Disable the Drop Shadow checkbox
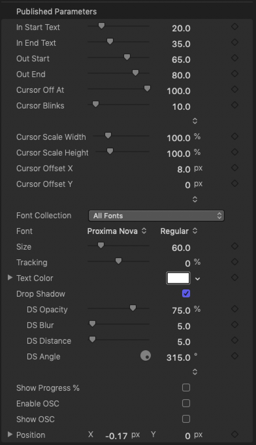The height and width of the screenshot is (445, 256). coord(186,293)
